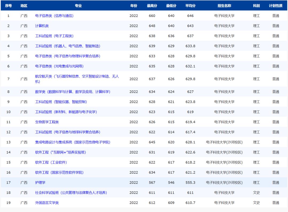This screenshot has height=212, width=288.
Task: Select average score 623.8 cell
Action: coord(190,102)
